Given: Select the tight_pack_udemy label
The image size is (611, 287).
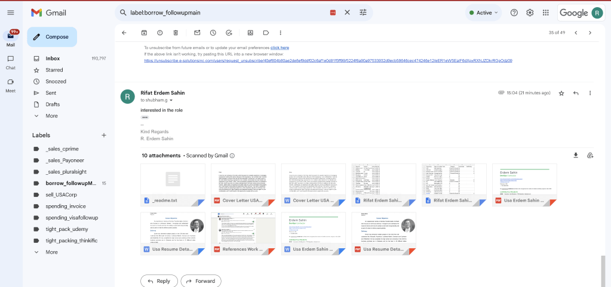Looking at the screenshot, I should point(68,229).
